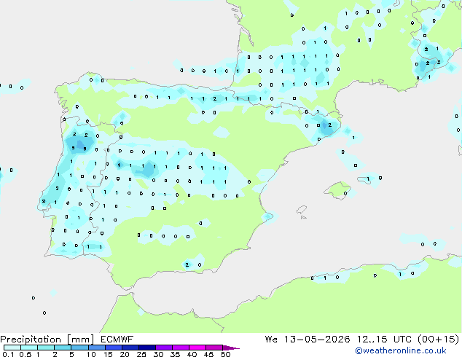Click the "ECMWF" model label
The height and width of the screenshot is (357, 462).
(x=117, y=340)
